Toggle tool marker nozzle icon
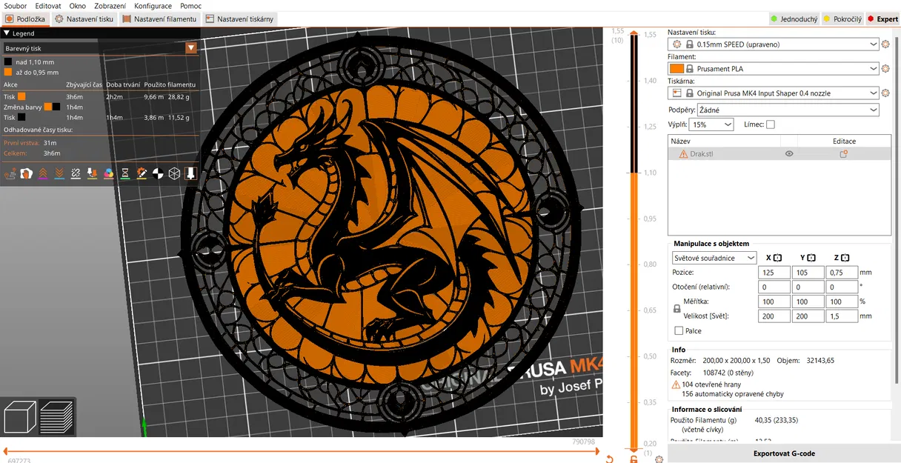The height and width of the screenshot is (463, 901). pyautogui.click(x=190, y=173)
